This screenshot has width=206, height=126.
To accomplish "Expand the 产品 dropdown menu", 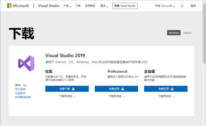I will coord(67,6).
